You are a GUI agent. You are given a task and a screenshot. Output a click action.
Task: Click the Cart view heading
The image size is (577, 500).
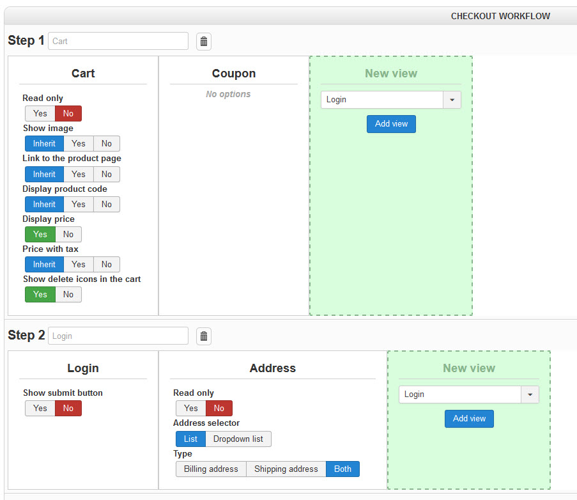coord(83,74)
